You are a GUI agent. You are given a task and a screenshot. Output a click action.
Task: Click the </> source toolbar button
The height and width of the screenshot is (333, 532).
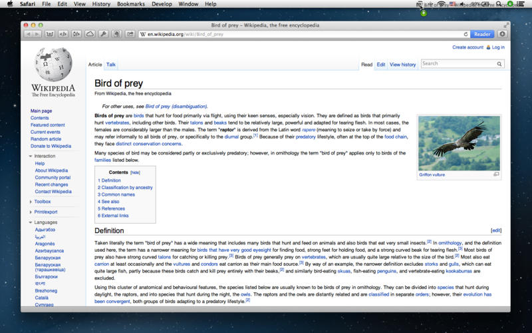pos(63,35)
